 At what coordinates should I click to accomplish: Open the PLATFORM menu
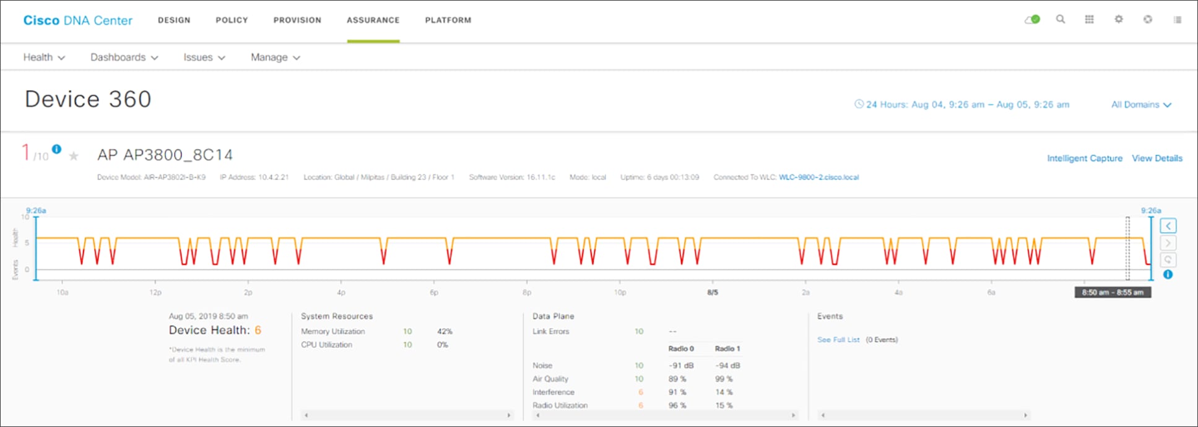tap(448, 20)
